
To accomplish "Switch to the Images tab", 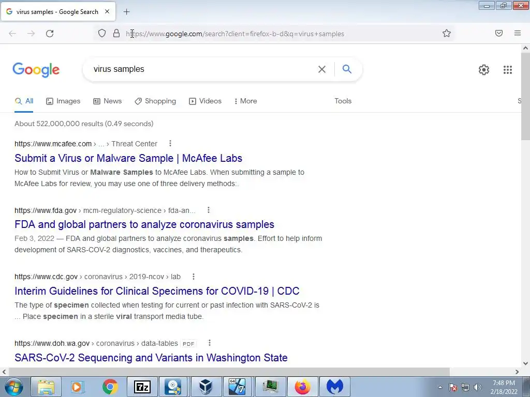I will (x=63, y=101).
